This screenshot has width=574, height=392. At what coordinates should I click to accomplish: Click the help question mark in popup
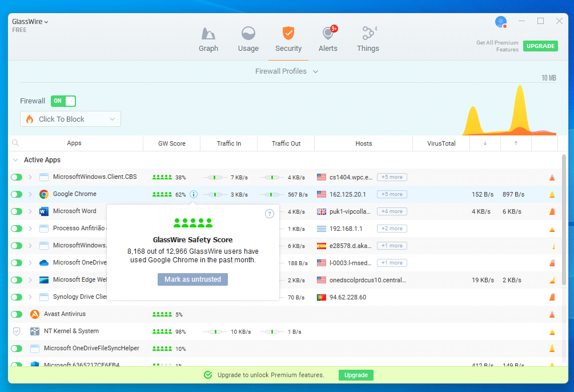(270, 214)
